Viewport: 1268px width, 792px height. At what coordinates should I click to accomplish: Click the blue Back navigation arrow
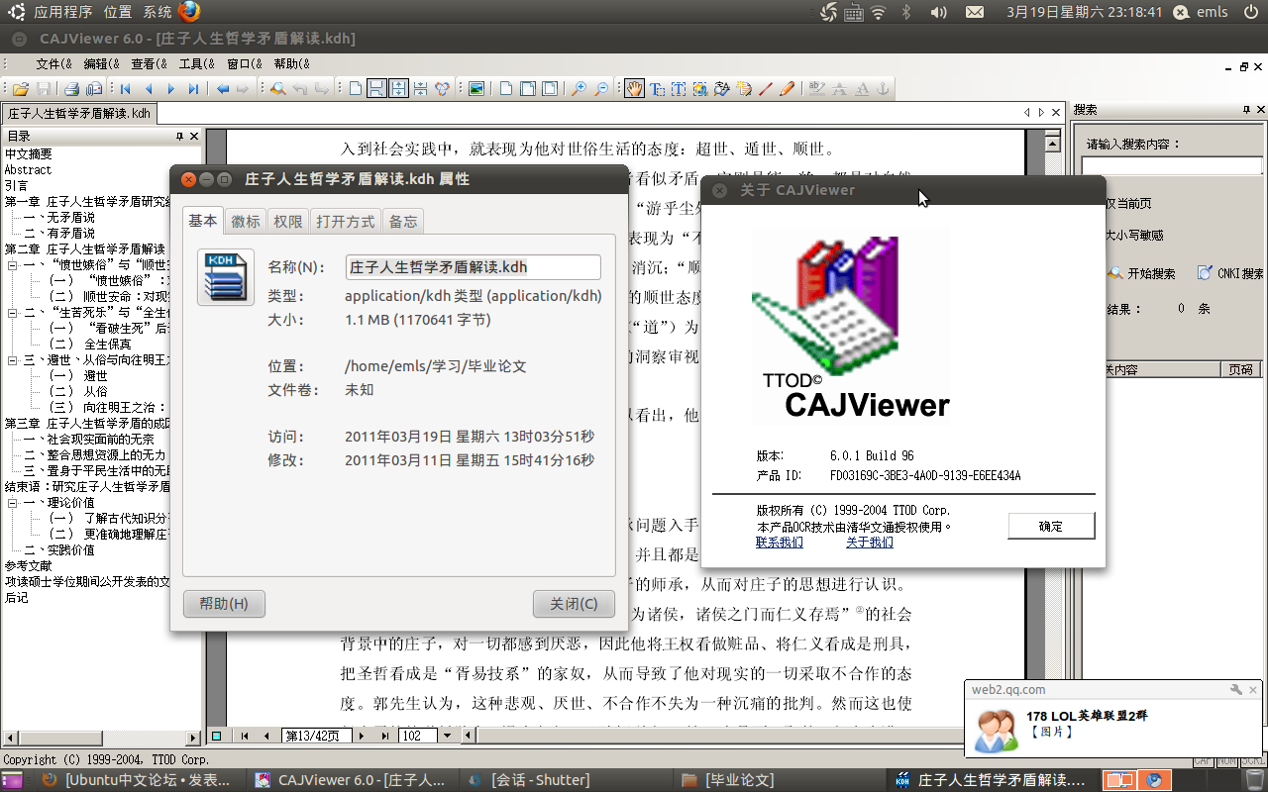point(223,88)
